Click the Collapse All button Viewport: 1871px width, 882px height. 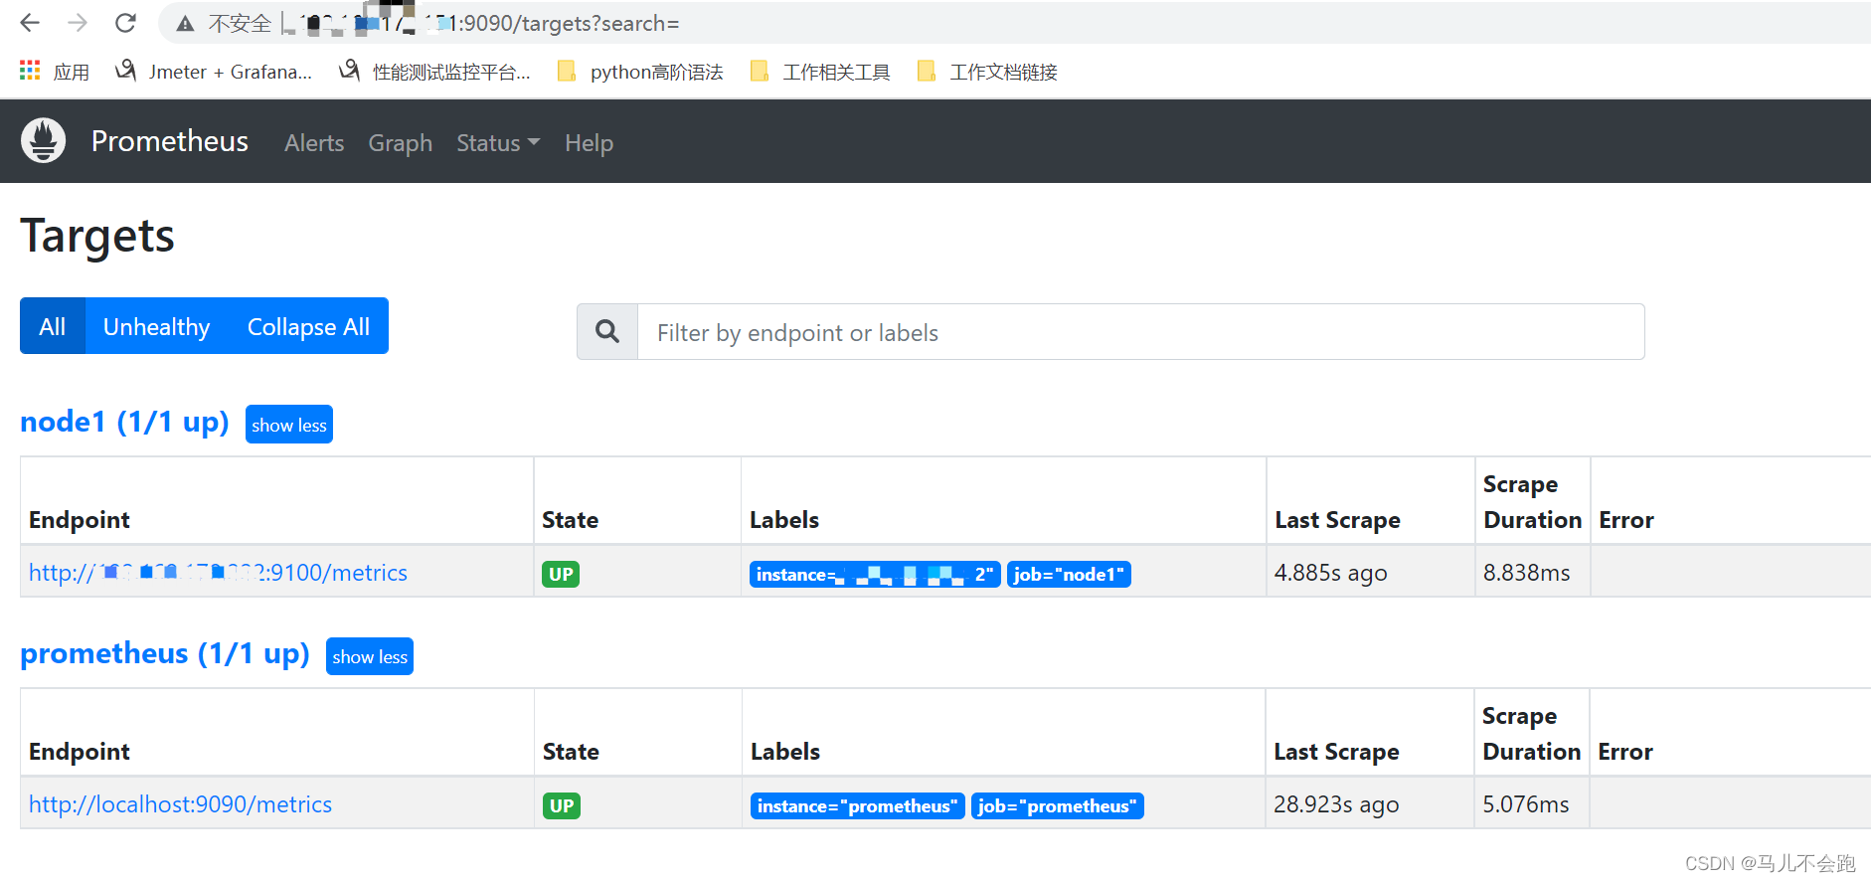308,326
